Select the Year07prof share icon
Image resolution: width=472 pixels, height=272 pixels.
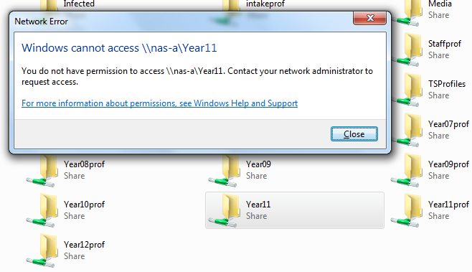coord(407,130)
